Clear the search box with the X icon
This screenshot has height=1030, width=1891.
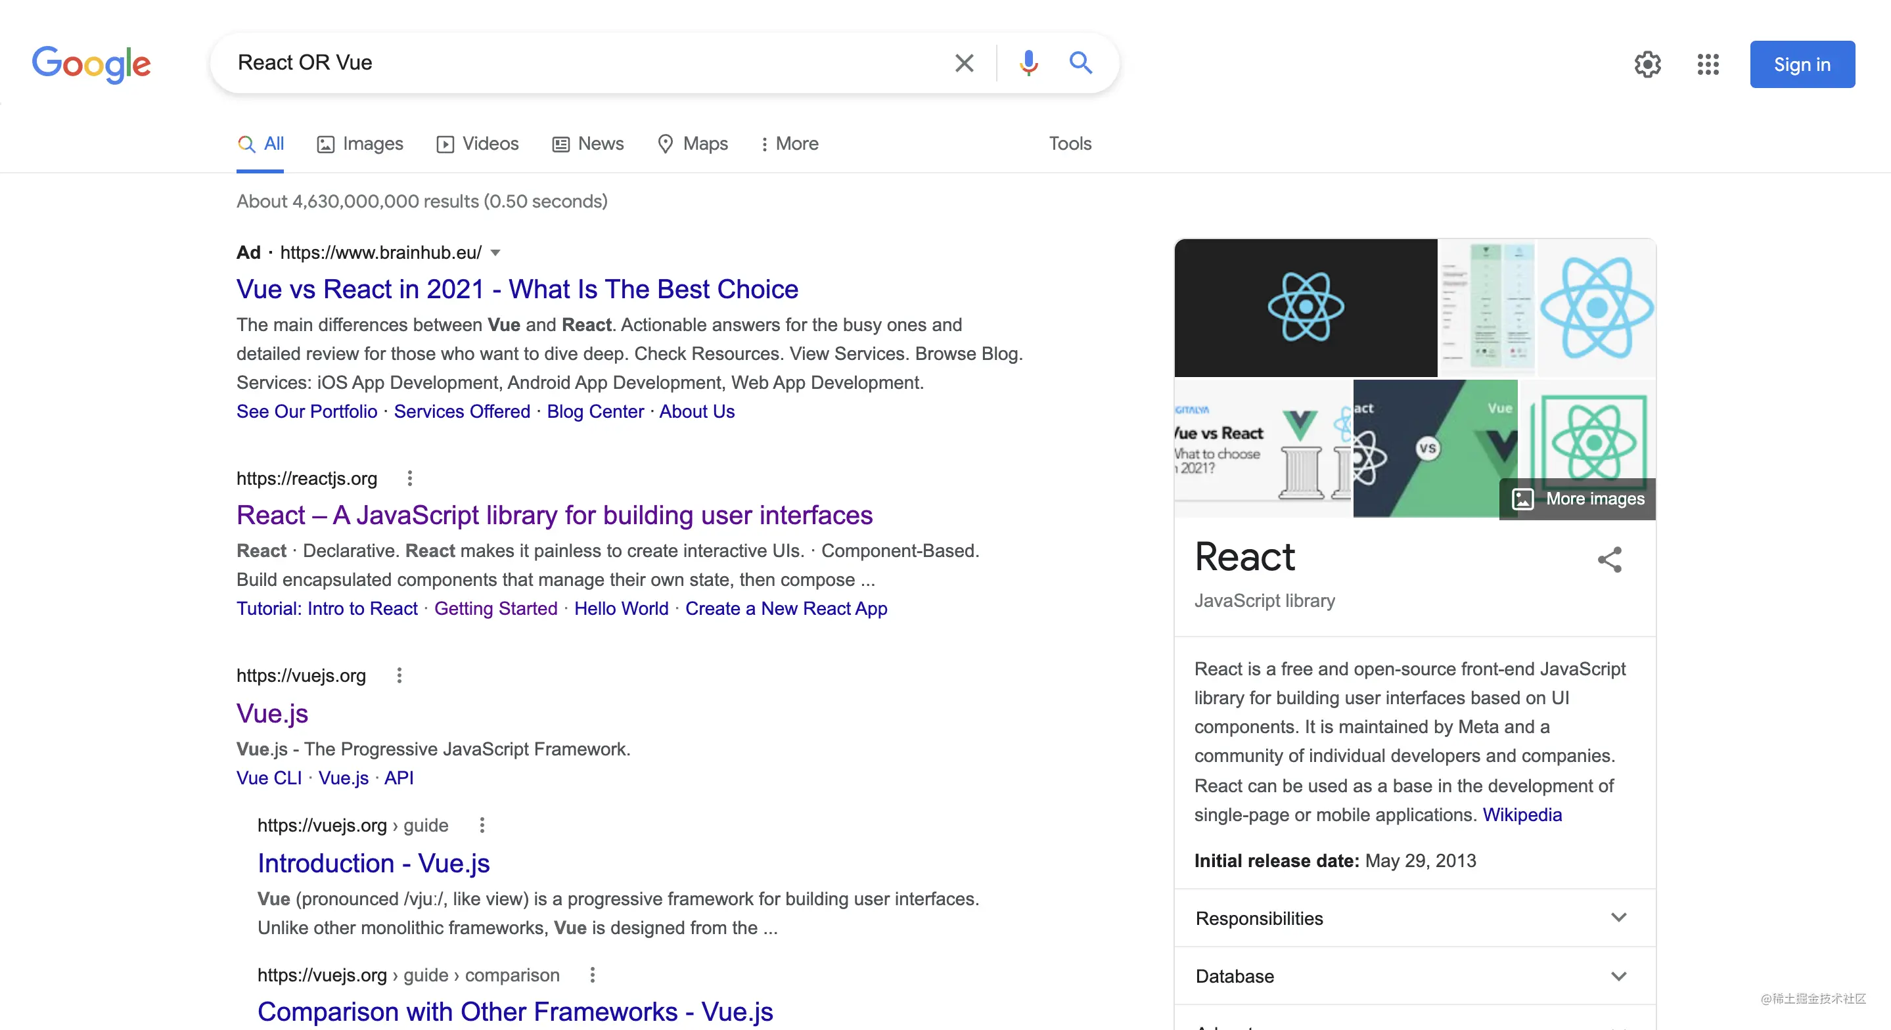964,63
